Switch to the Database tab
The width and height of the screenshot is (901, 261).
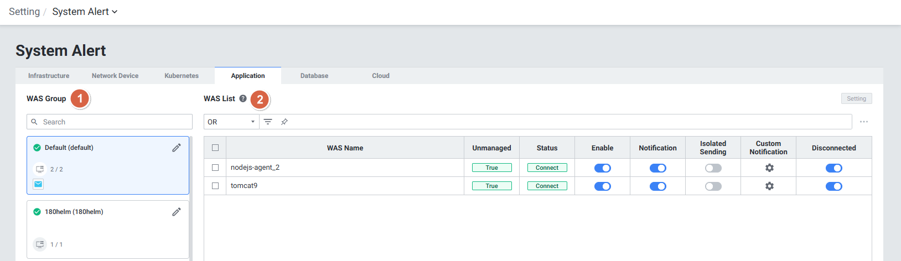tap(314, 76)
